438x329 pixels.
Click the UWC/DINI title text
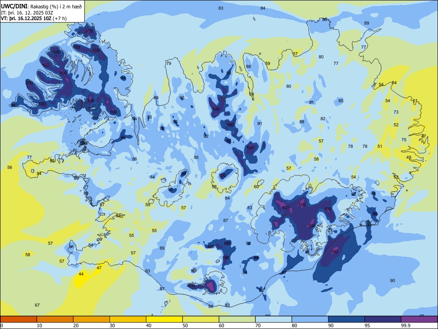(14, 7)
